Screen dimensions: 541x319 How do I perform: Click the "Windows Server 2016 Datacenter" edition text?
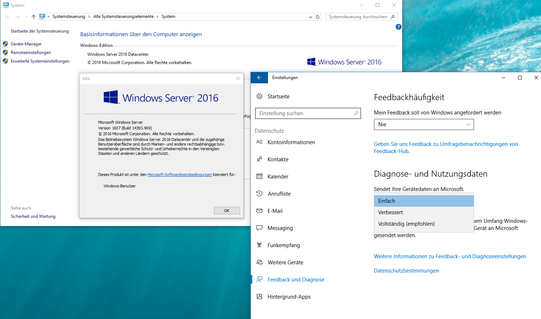click(118, 54)
